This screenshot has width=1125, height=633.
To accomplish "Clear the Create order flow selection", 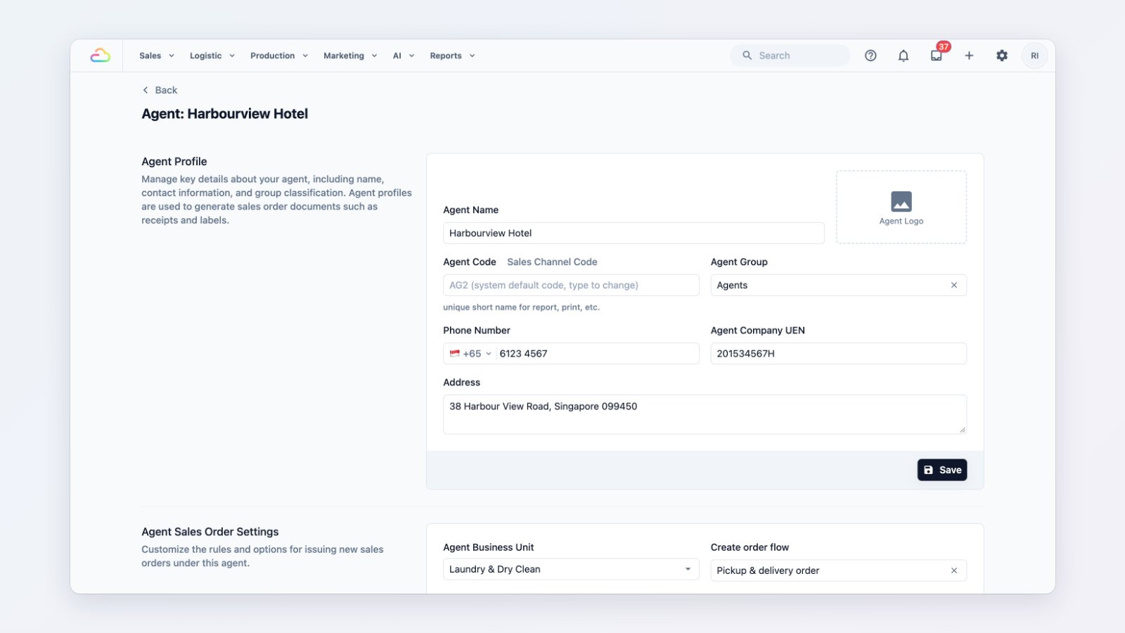I will 954,570.
